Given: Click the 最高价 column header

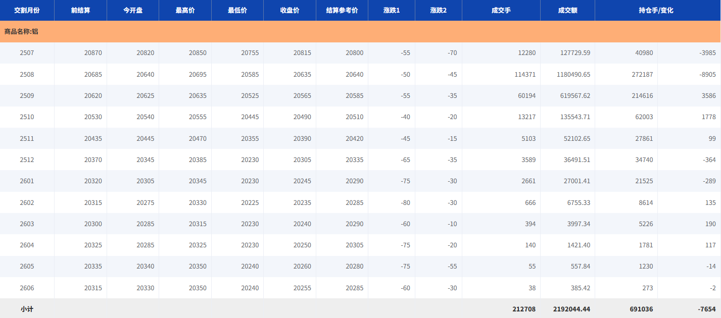Looking at the screenshot, I should (x=185, y=10).
